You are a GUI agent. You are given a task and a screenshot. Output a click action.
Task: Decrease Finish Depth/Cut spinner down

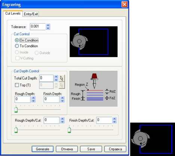[114, 122]
